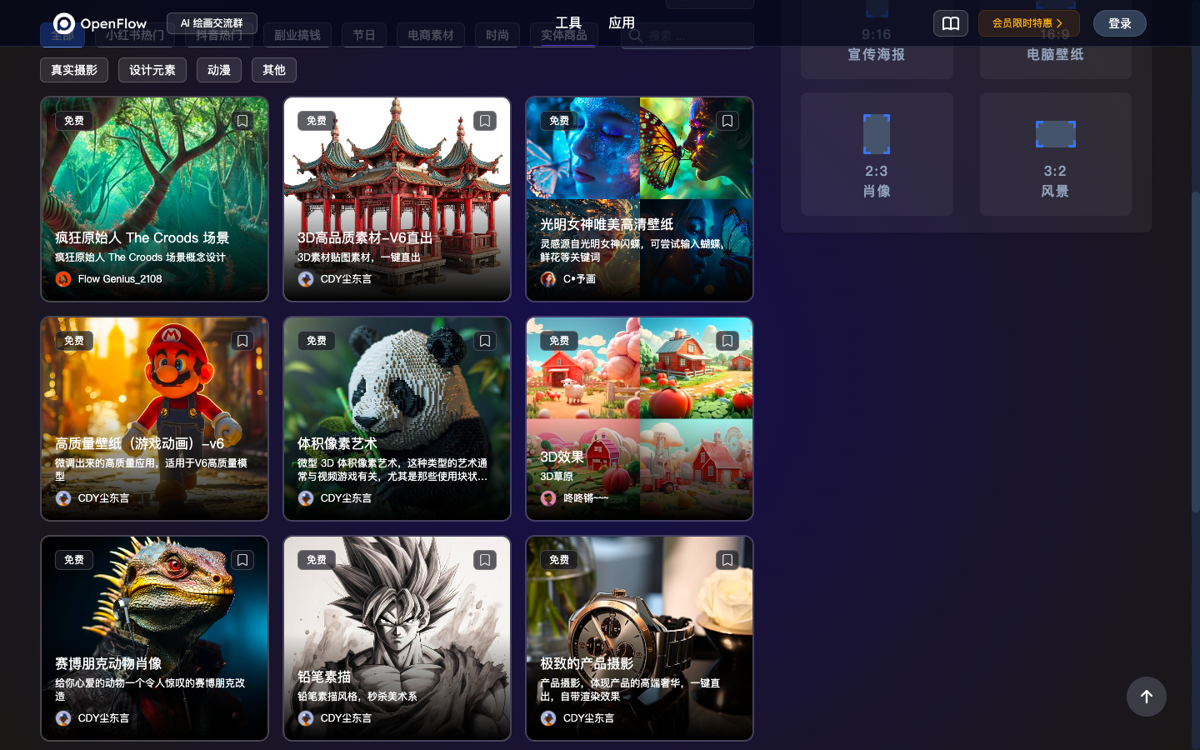Click the 3D效果 card title
This screenshot has width=1200, height=750.
[562, 457]
